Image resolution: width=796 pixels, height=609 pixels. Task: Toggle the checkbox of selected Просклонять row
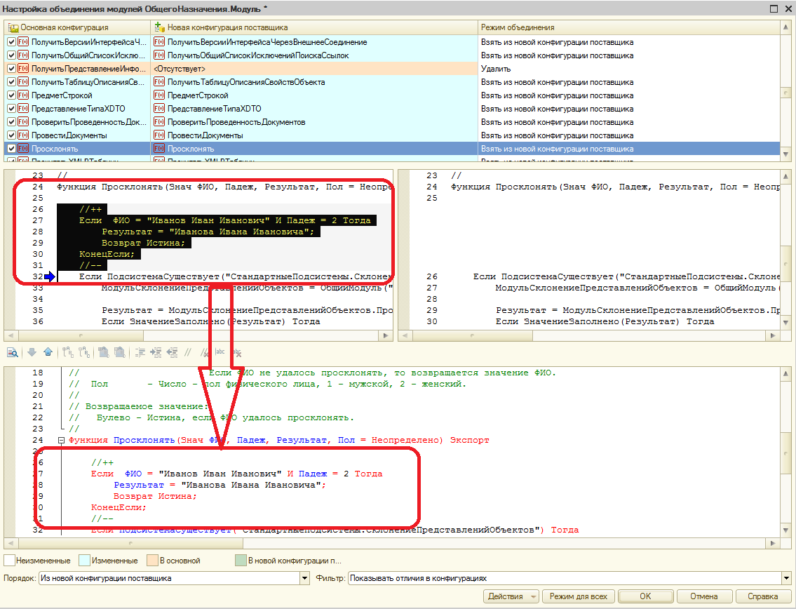(x=11, y=149)
